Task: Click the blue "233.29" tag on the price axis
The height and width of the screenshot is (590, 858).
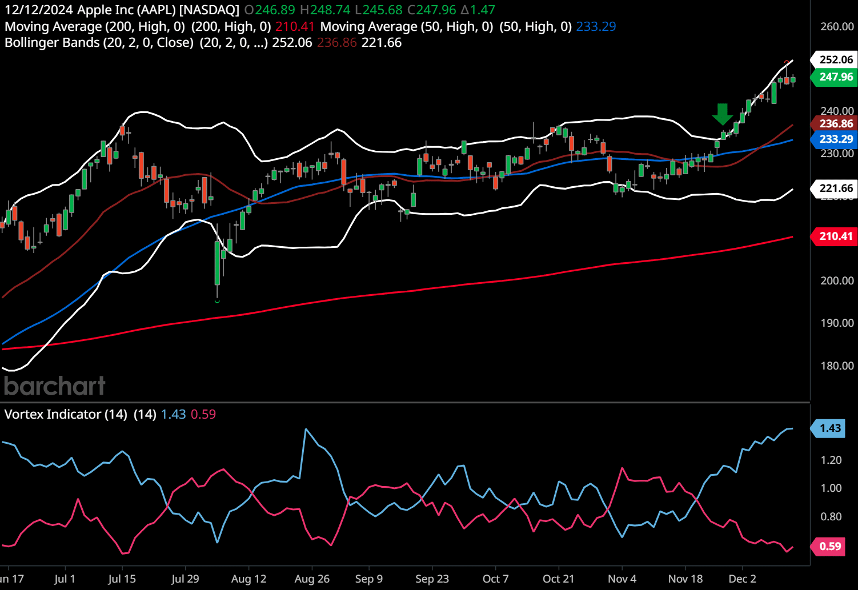Action: [835, 139]
